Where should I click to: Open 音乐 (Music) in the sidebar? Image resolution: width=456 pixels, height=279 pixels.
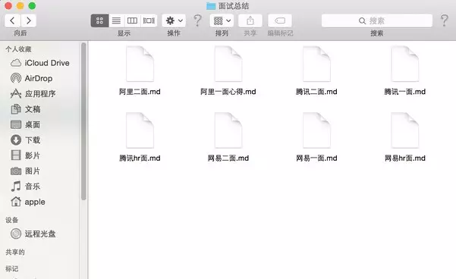coord(25,187)
